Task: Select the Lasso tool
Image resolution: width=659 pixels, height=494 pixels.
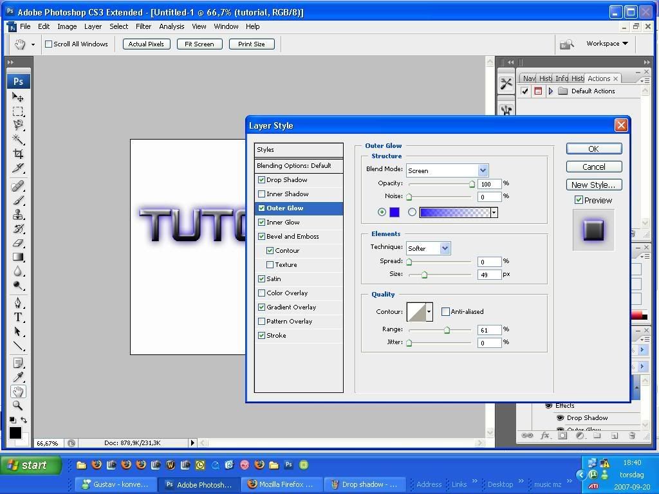Action: click(17, 125)
